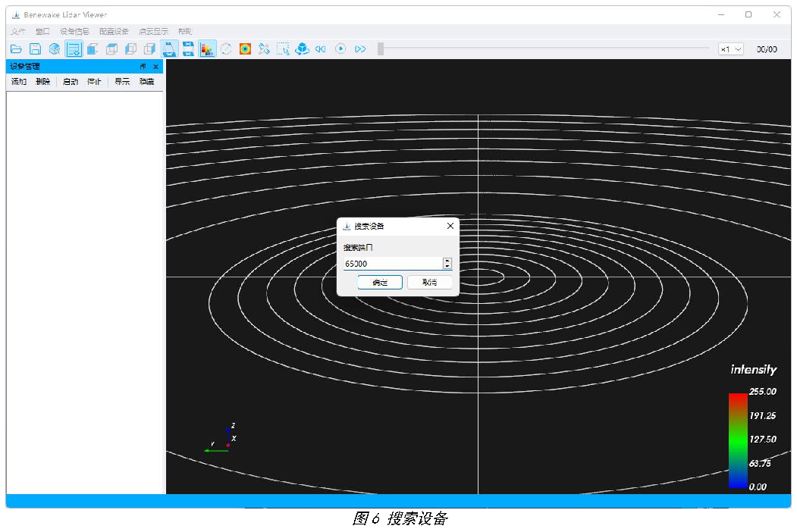Float the 设备管理 panel with undock icon
Image resolution: width=797 pixels, height=532 pixels.
(143, 67)
